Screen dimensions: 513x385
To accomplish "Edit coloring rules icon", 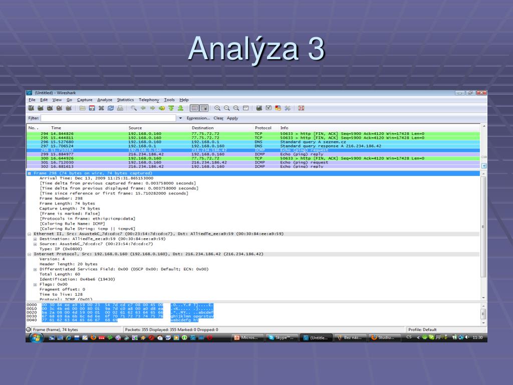I will (278, 108).
